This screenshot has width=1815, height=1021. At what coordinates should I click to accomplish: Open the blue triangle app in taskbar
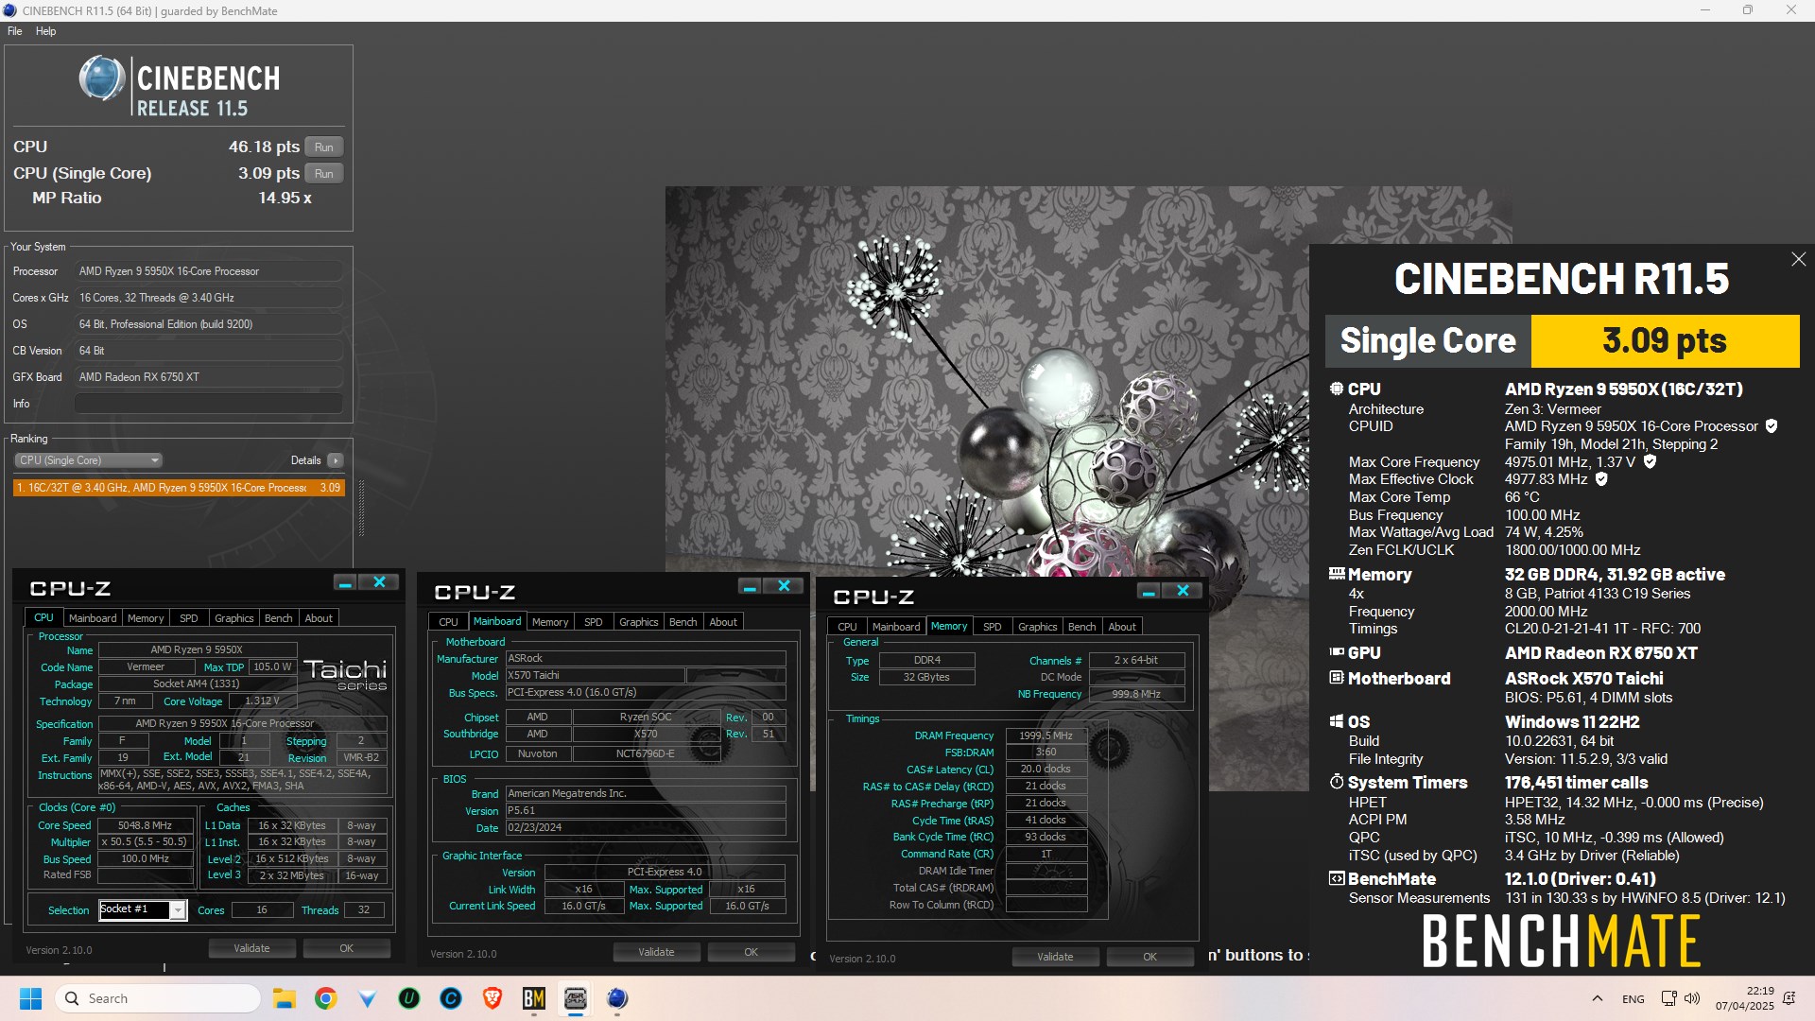[368, 998]
